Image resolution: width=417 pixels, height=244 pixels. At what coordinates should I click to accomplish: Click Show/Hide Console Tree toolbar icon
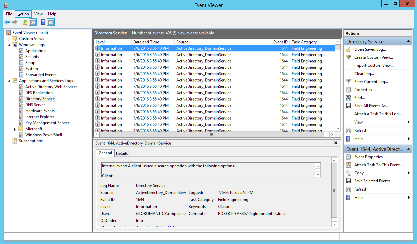(33, 22)
